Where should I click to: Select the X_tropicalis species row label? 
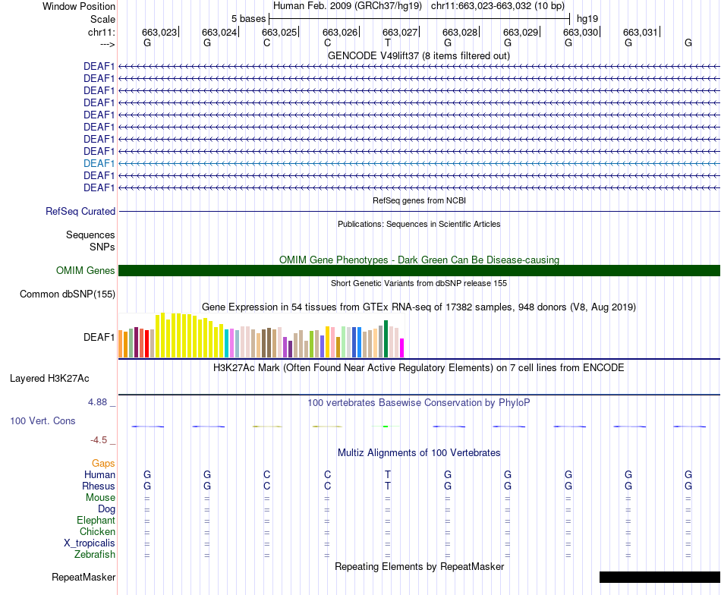90,543
